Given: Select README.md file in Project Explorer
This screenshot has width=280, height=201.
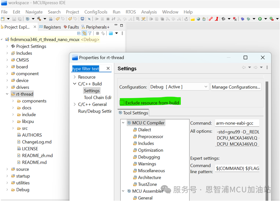Looking at the screenshot, I should point(34,162).
